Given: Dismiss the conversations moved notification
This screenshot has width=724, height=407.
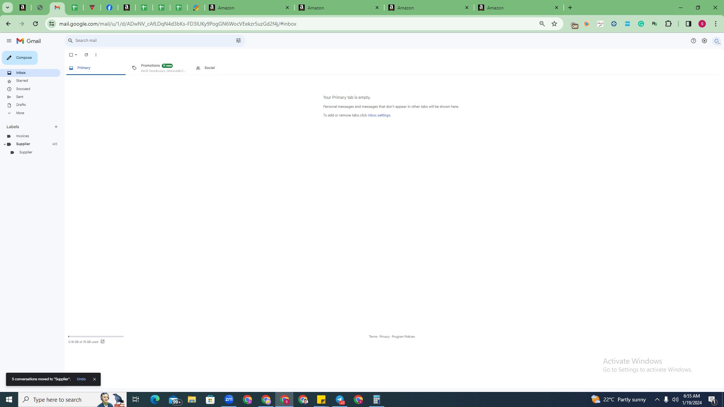Looking at the screenshot, I should point(94,379).
